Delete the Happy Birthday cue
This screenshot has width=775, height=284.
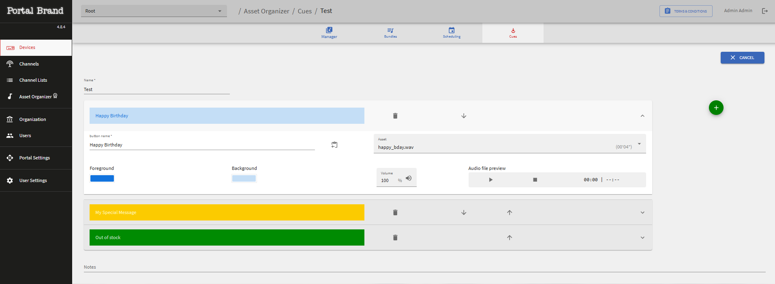coord(395,116)
